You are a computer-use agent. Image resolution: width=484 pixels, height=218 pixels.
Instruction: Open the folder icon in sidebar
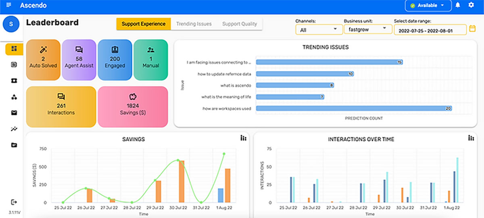click(x=14, y=145)
